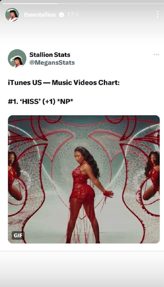This screenshot has width=164, height=287.
Task: Click the Stallion Stats tweet avatar
Action: point(17,59)
